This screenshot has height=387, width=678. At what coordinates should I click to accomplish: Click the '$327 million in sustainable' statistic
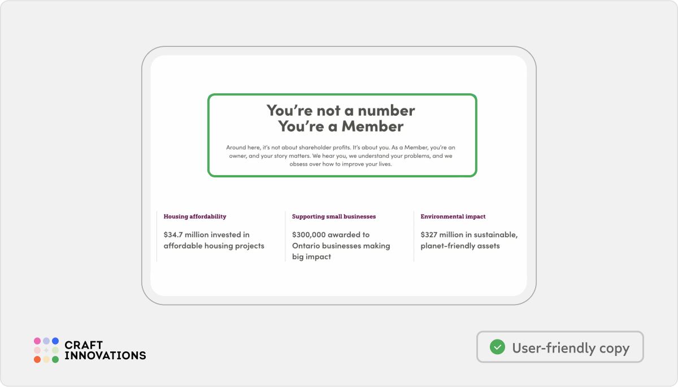click(x=469, y=240)
